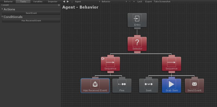Select the Send Event node

tap(194, 86)
